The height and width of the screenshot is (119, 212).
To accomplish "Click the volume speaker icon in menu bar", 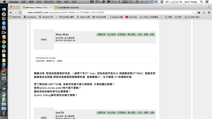I will 157,2.
